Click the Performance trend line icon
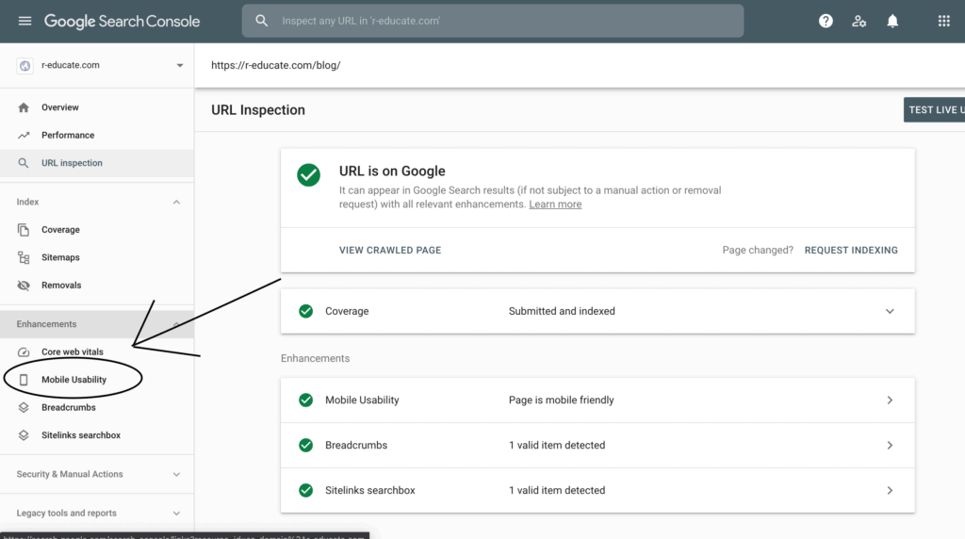Screen dimensions: 965x539 24,136
